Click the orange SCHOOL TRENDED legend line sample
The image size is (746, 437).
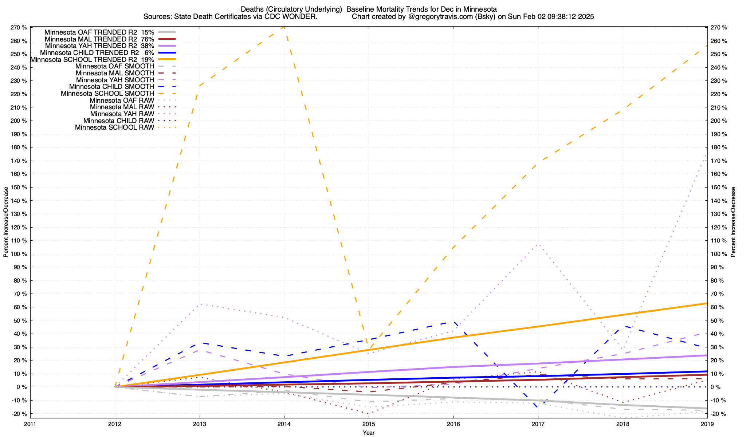167,59
